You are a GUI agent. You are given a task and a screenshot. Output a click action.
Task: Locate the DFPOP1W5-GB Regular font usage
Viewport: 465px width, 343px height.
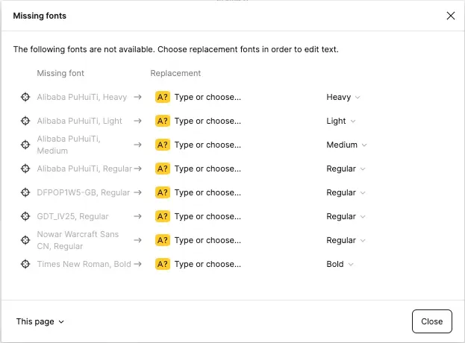point(25,192)
